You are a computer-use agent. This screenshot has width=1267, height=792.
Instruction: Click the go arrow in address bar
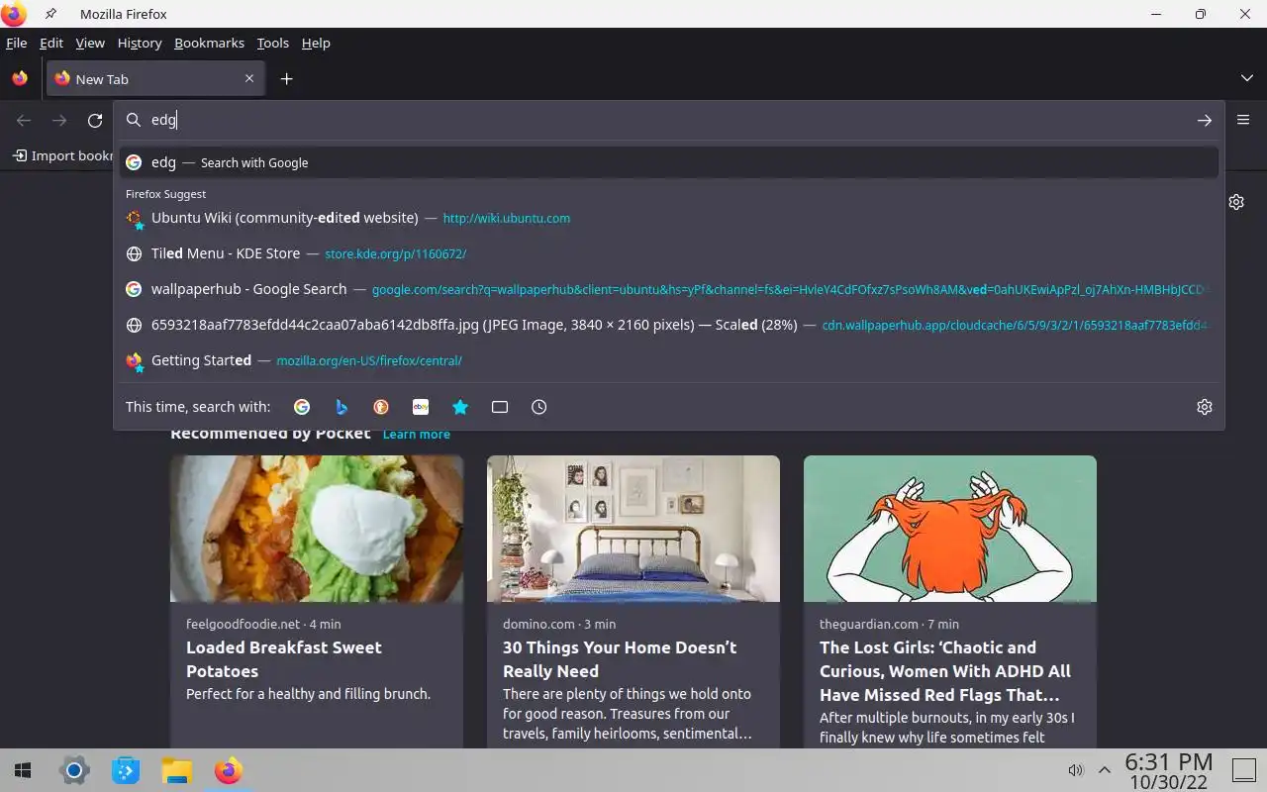[x=1204, y=120]
